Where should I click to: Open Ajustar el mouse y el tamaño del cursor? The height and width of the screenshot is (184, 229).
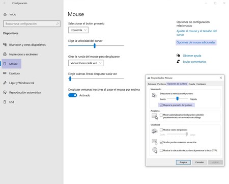(196, 33)
